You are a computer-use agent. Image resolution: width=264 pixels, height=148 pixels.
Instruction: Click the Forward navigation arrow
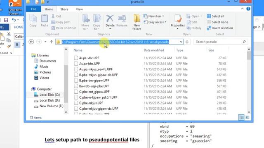click(x=39, y=42)
